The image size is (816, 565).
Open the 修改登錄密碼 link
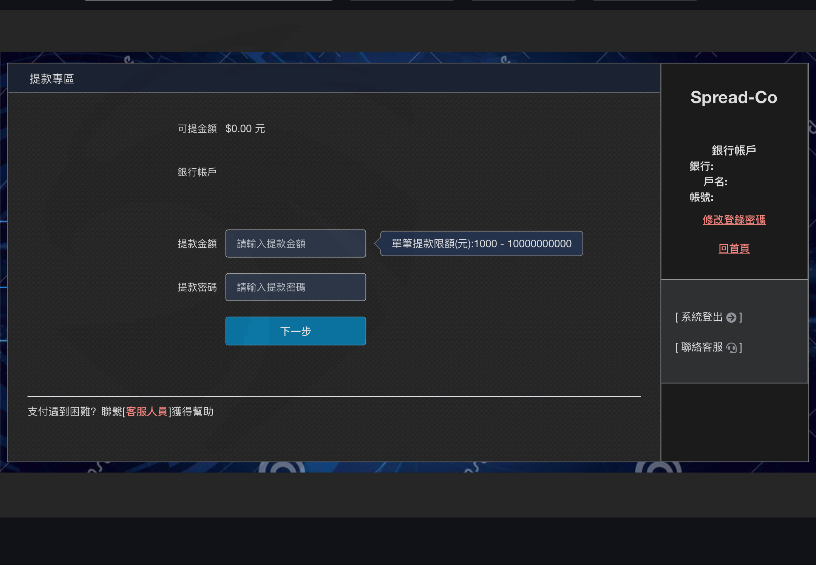click(x=734, y=220)
